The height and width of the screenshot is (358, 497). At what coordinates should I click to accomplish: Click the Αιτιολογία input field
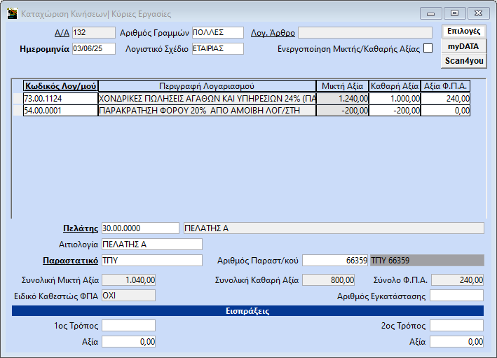[x=152, y=245]
